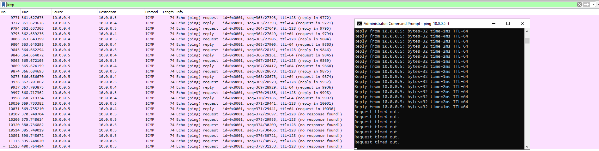Click the Command Prompt title bar text
This screenshot has width=599, height=151.
click(406, 24)
